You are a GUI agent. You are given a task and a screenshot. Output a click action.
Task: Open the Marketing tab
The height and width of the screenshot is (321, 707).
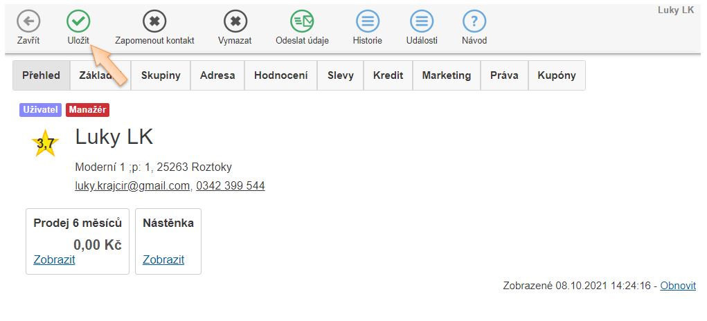pyautogui.click(x=446, y=75)
